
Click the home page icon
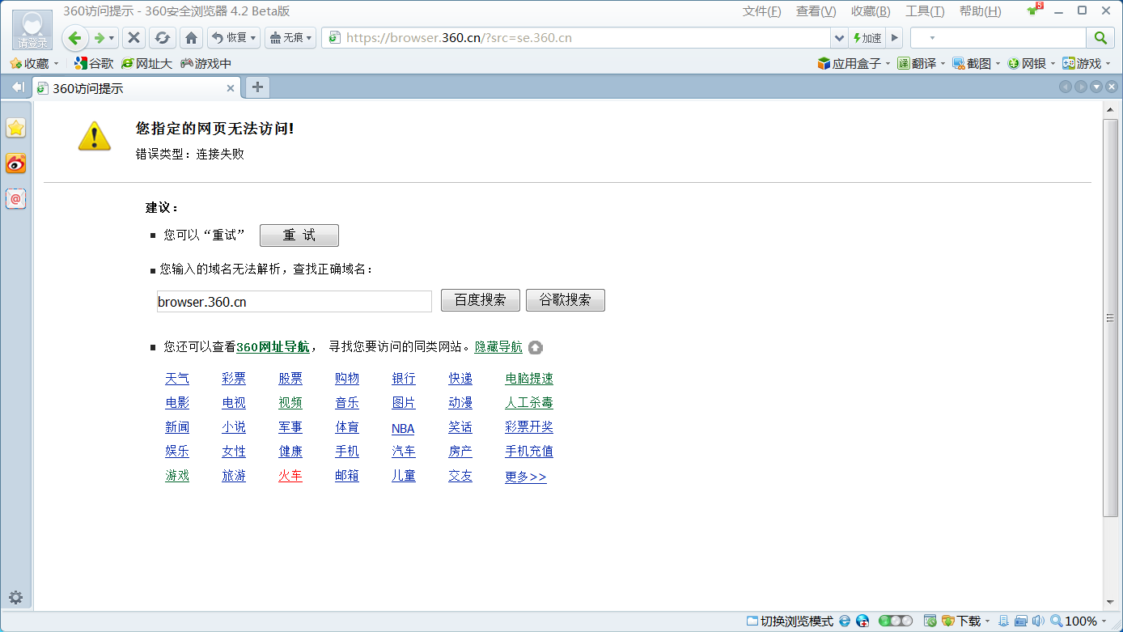tap(192, 38)
